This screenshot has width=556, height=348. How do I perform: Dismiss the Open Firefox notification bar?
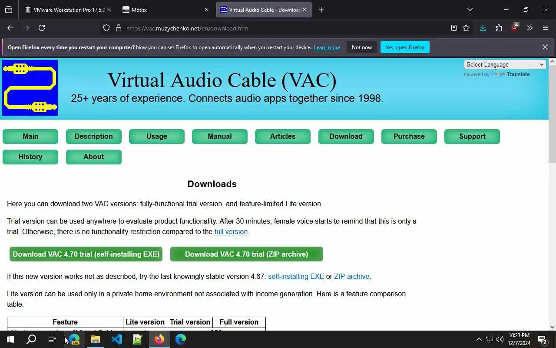(545, 47)
